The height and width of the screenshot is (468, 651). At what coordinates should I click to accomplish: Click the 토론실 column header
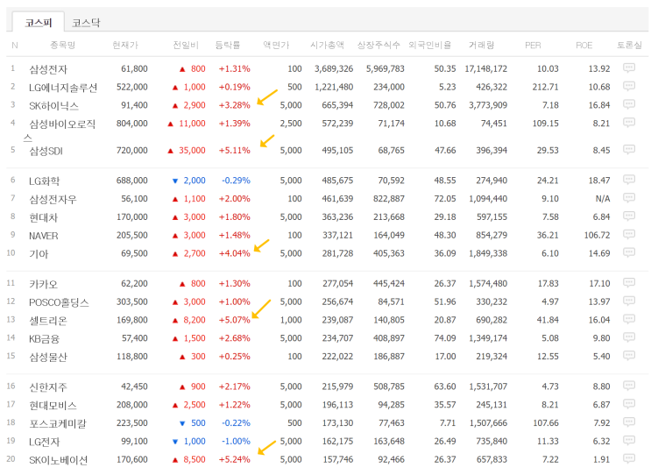[629, 45]
